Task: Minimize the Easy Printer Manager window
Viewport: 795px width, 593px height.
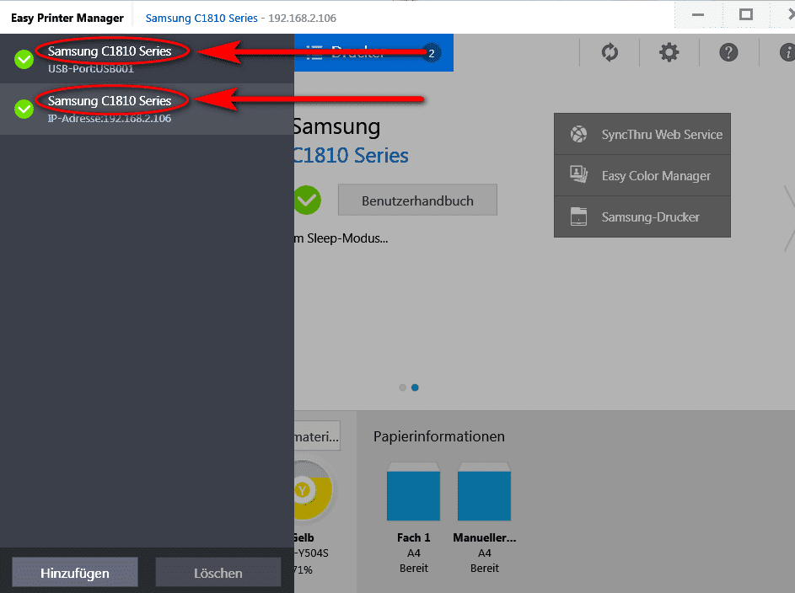Action: (698, 14)
